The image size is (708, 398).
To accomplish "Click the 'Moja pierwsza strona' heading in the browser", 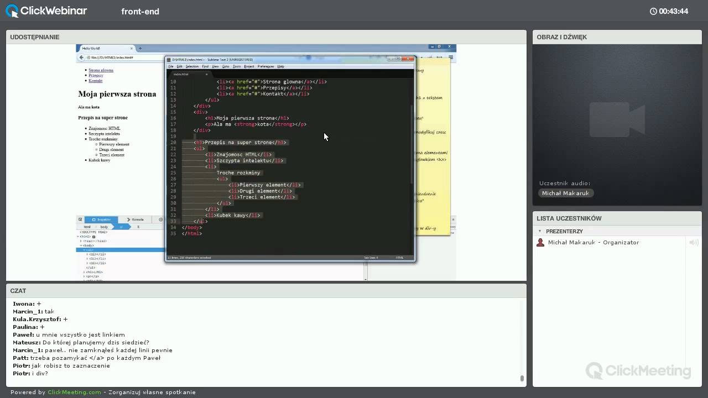I will [117, 94].
